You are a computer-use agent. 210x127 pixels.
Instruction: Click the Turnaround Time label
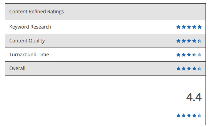[29, 54]
